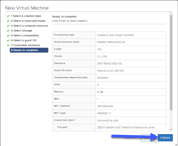Click the scroll down arrow of the summary

tap(171, 130)
